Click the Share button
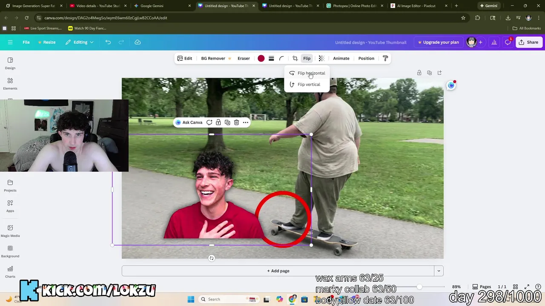 pos(528,42)
